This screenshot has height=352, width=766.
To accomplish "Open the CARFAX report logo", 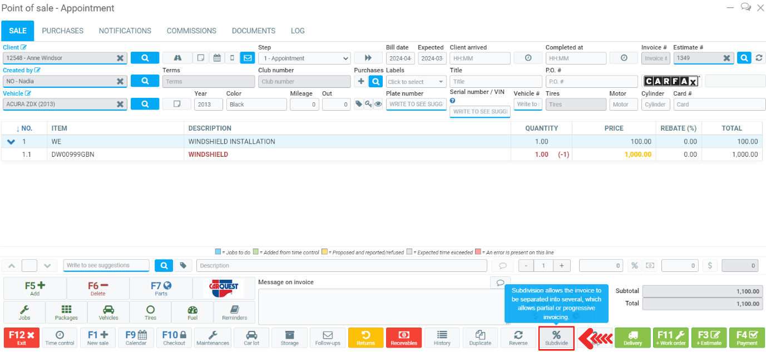I will coord(672,81).
